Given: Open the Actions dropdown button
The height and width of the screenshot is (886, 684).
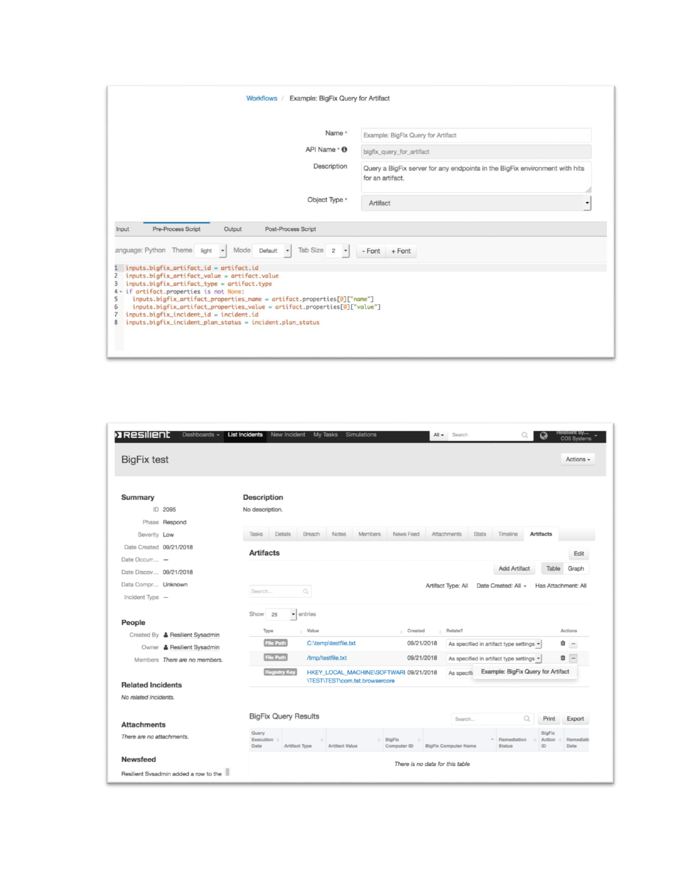Looking at the screenshot, I should tap(578, 459).
